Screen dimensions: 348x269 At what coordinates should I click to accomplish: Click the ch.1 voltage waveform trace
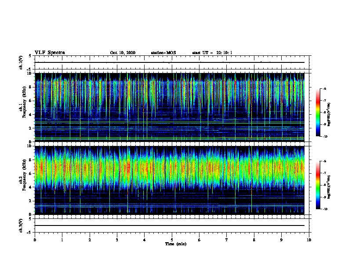(x=170, y=62)
